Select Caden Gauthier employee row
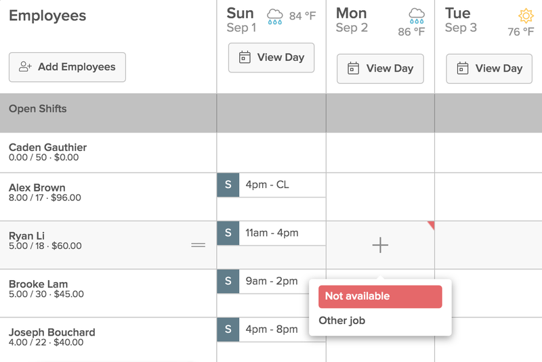Image resolution: width=542 pixels, height=362 pixels. coord(108,152)
